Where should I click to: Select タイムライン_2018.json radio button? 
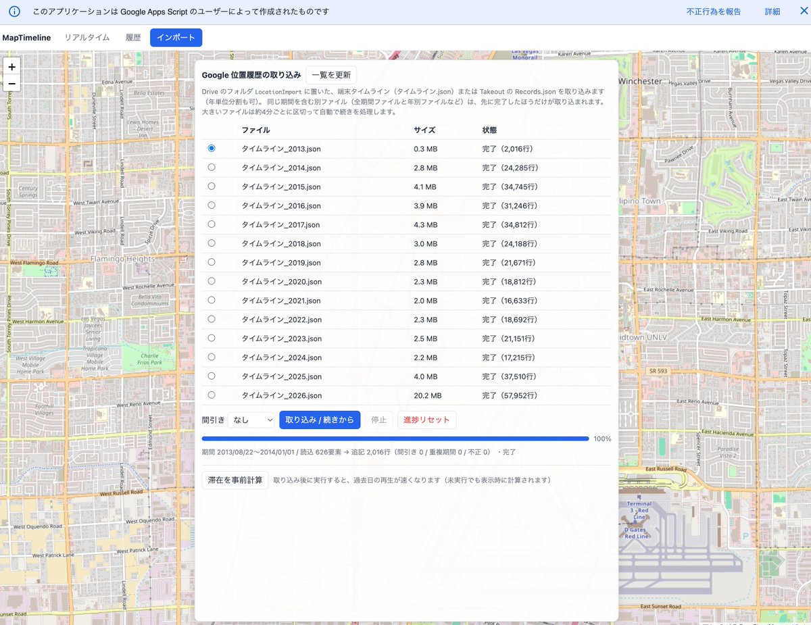[x=212, y=243]
